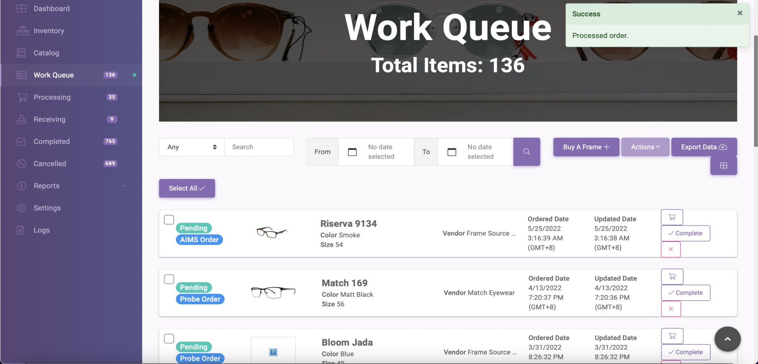Click the Processing cart icon in sidebar
Image resolution: width=758 pixels, height=364 pixels.
pyautogui.click(x=22, y=97)
